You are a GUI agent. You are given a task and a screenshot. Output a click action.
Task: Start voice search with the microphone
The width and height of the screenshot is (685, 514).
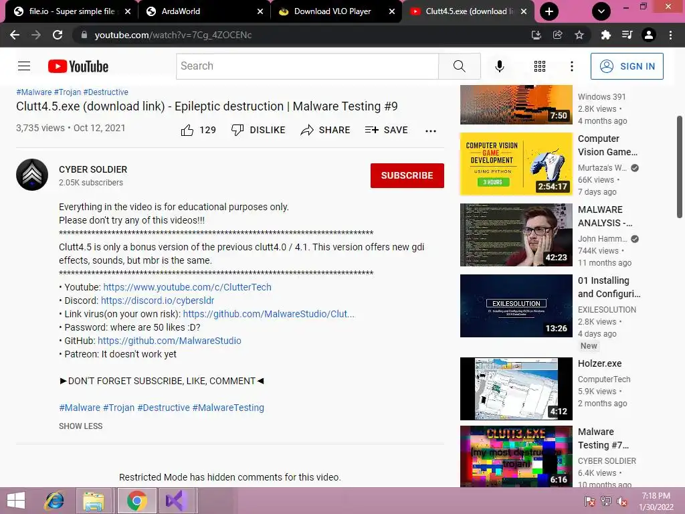coord(499,66)
